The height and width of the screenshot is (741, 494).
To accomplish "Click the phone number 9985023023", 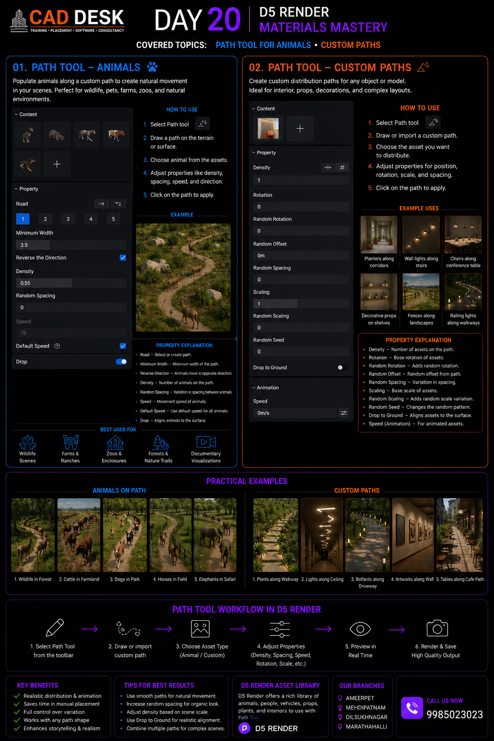I will point(454,715).
